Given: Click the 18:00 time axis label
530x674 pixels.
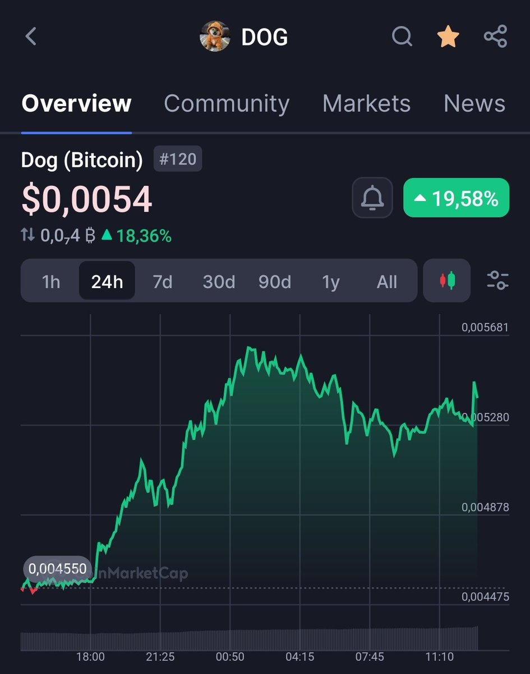Looking at the screenshot, I should tap(90, 657).
